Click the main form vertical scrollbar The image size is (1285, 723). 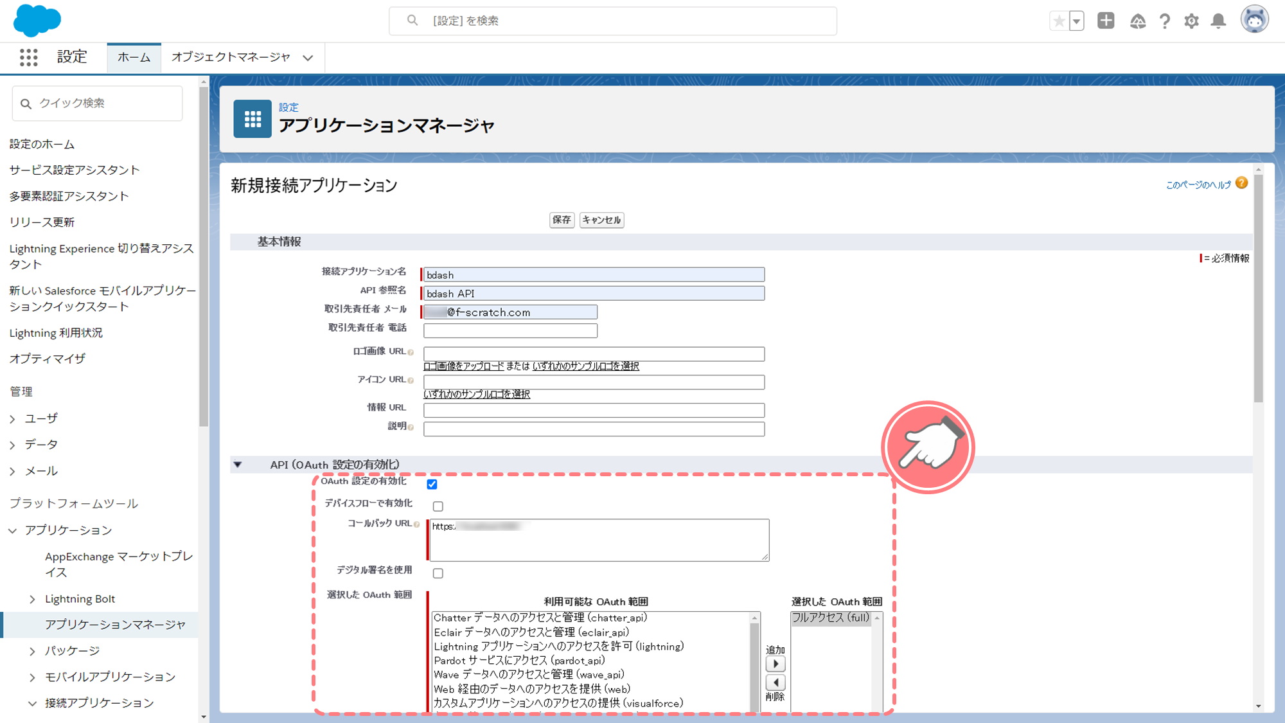(1258, 289)
